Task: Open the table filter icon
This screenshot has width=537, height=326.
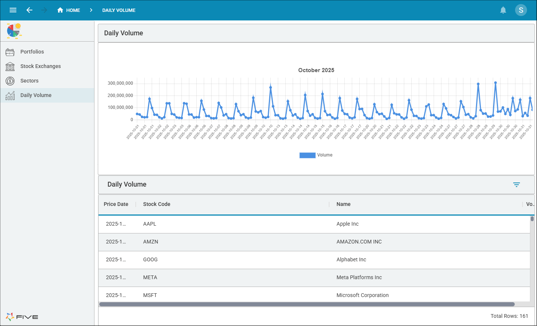Action: click(517, 184)
